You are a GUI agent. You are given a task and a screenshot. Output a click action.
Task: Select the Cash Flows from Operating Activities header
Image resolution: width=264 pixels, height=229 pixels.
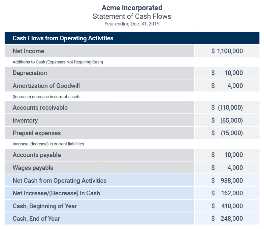[x=63, y=38]
